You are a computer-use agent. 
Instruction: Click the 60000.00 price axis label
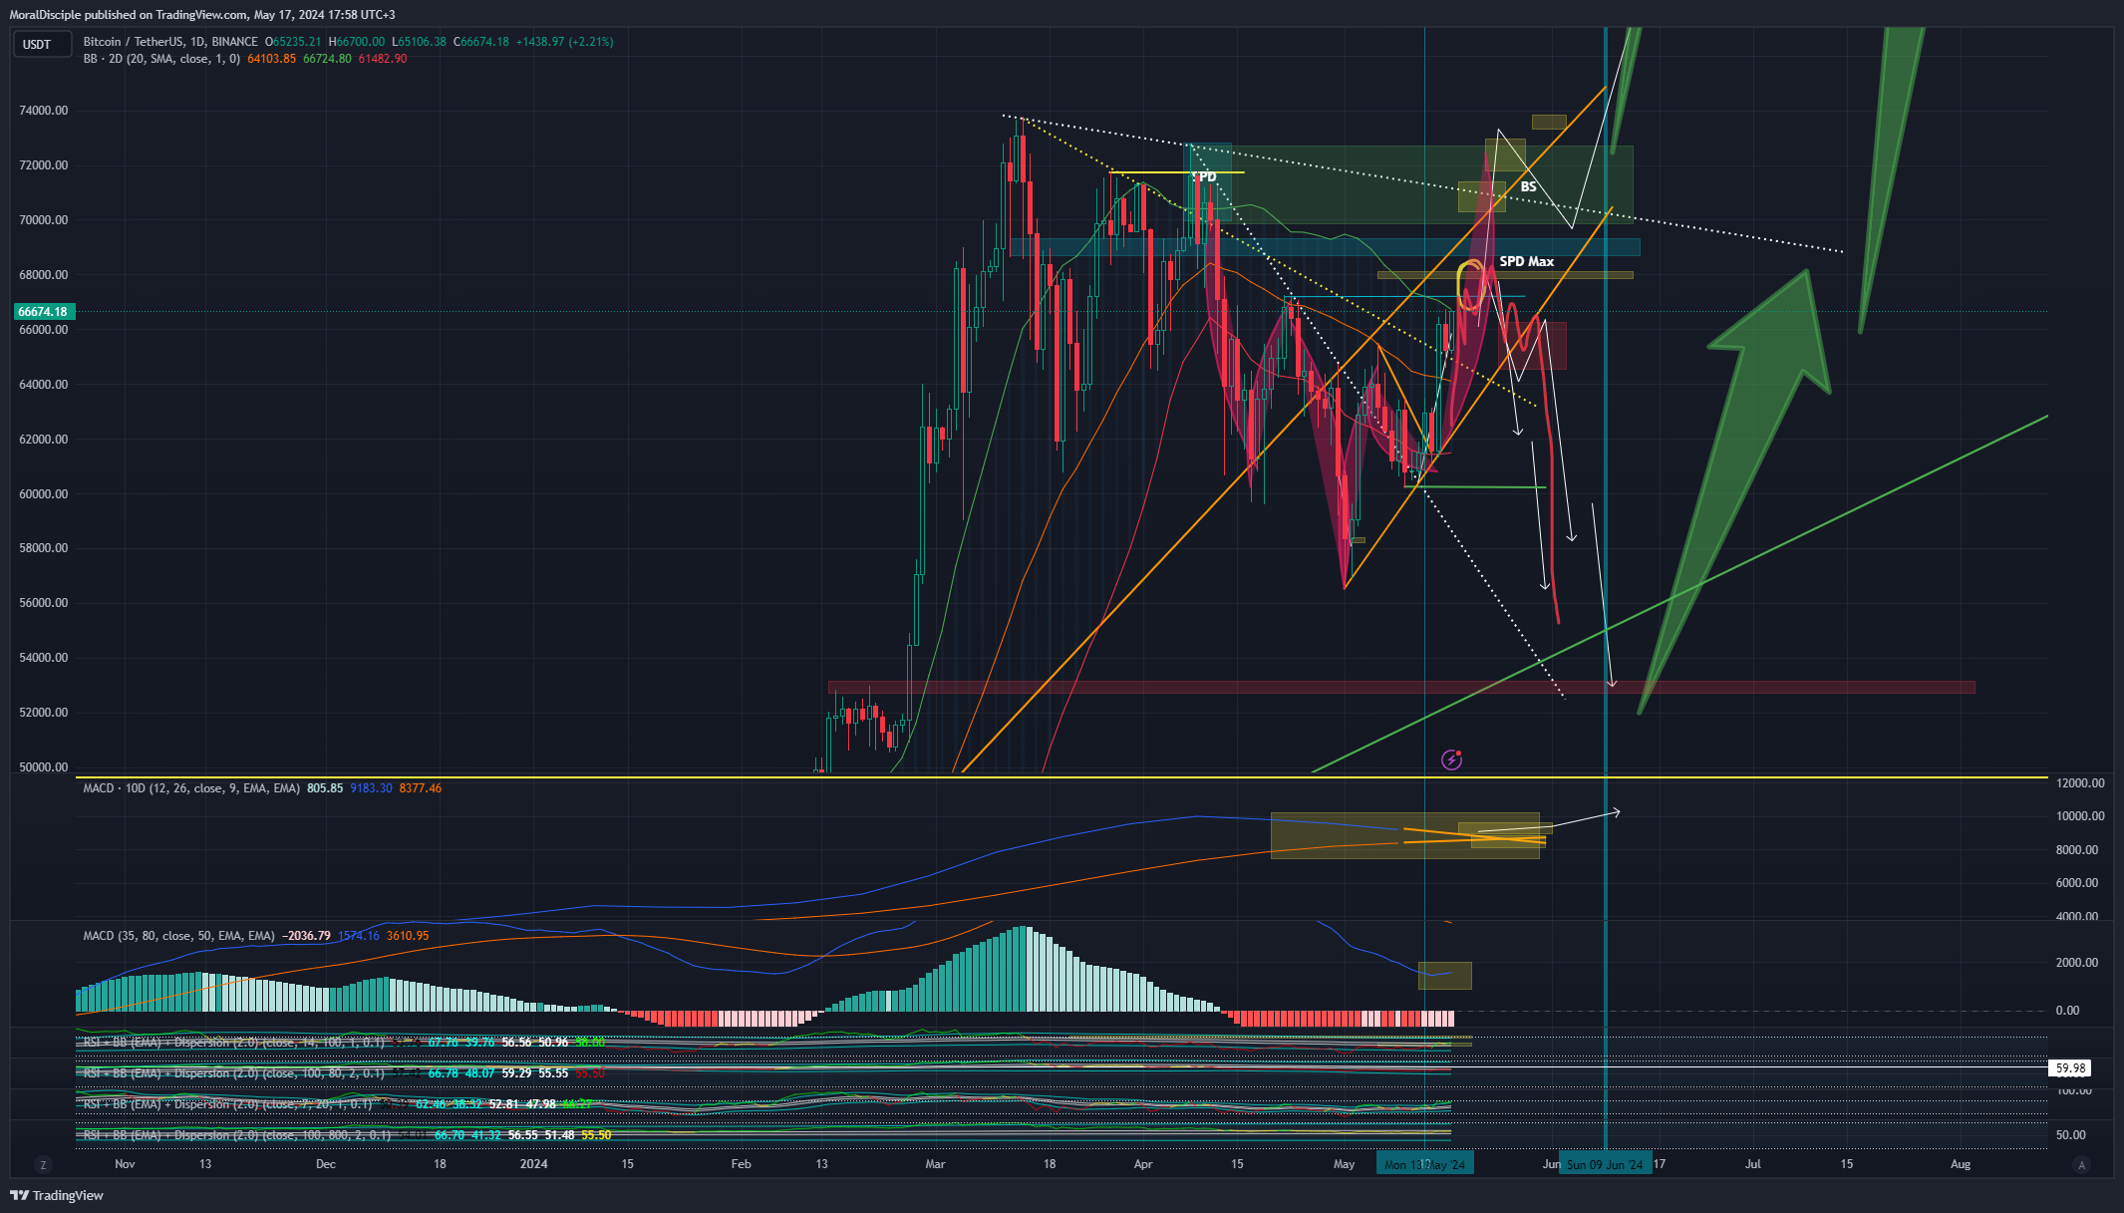[x=44, y=494]
